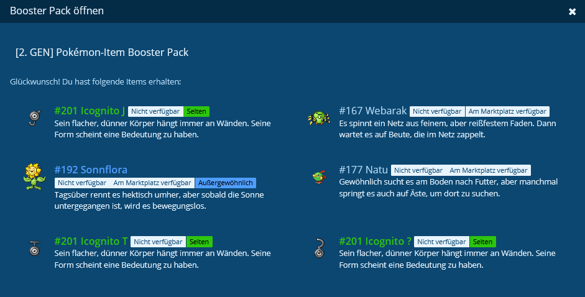Open the #201 Icognito ? item link
Screen dimensions: 585x297
pos(375,241)
